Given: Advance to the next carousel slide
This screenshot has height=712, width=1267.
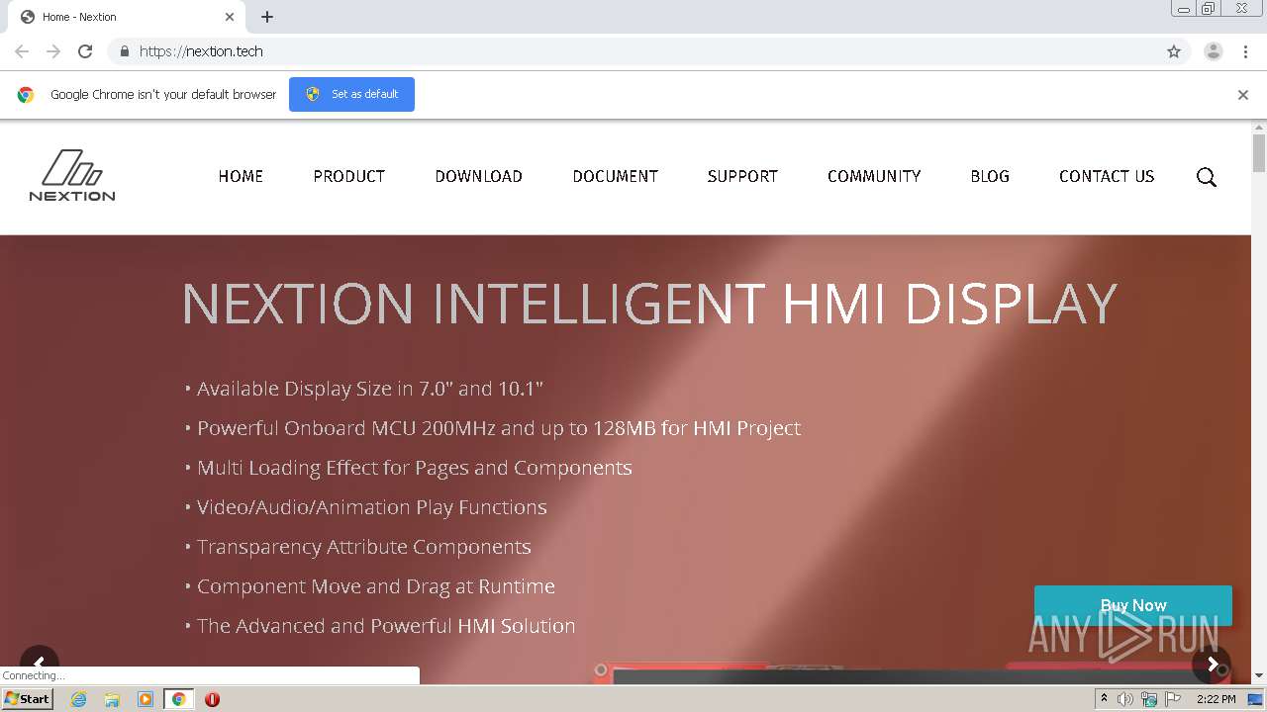Looking at the screenshot, I should [x=1212, y=664].
